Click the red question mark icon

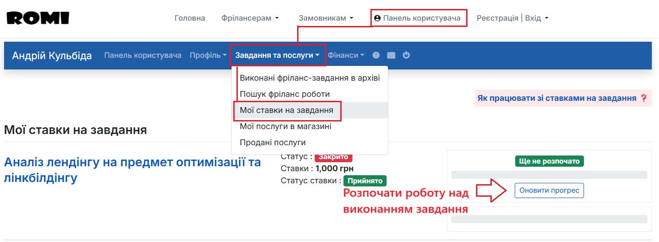tap(644, 98)
